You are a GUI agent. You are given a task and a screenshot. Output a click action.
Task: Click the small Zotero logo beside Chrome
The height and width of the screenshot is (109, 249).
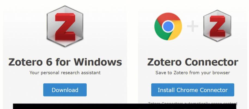click(217, 26)
